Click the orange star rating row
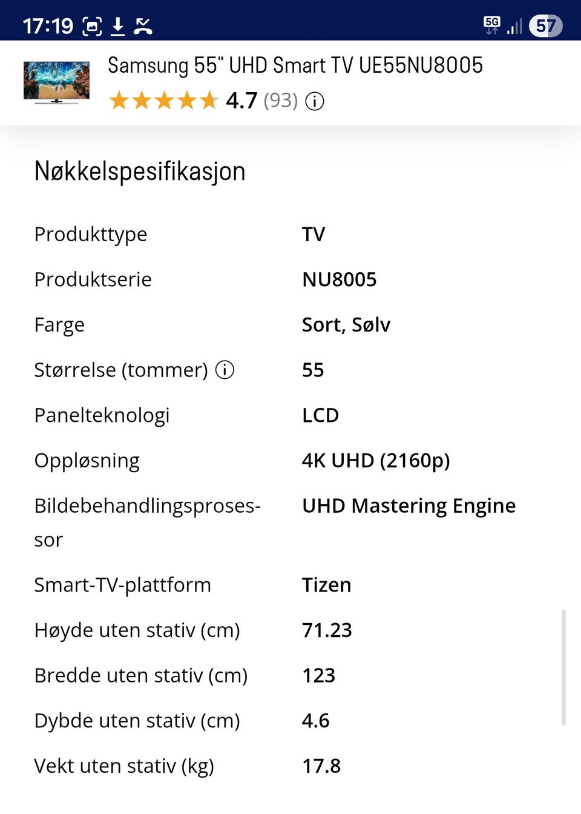This screenshot has height=814, width=581. (163, 101)
